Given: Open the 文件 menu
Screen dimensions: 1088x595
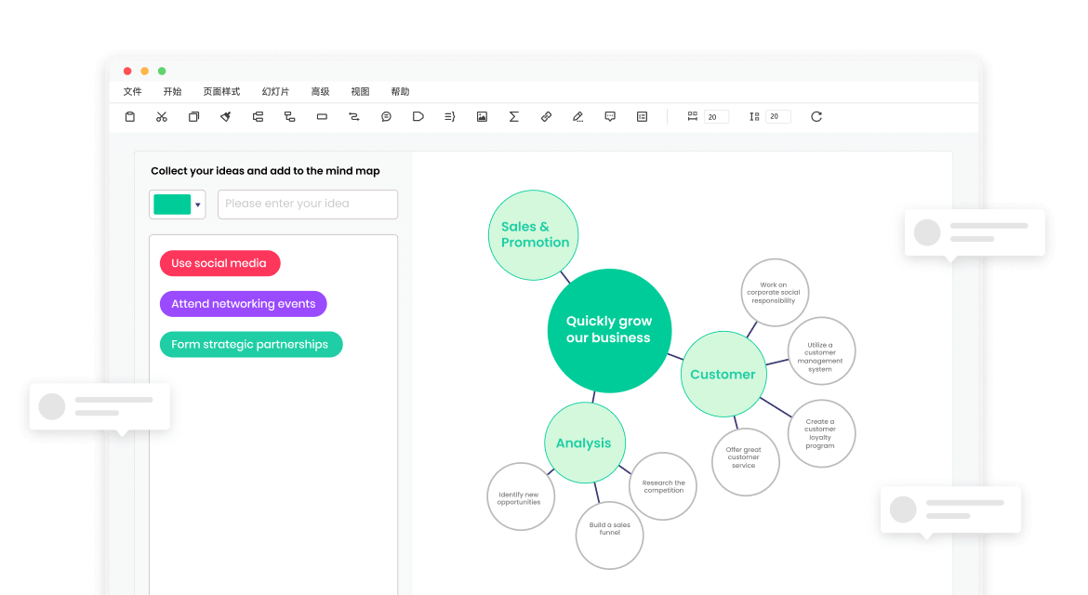Looking at the screenshot, I should coord(133,91).
